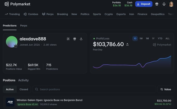Image resolution: width=177 pixels, height=109 pixels.
Task: Open the Combos category
Action: pos(31,14)
